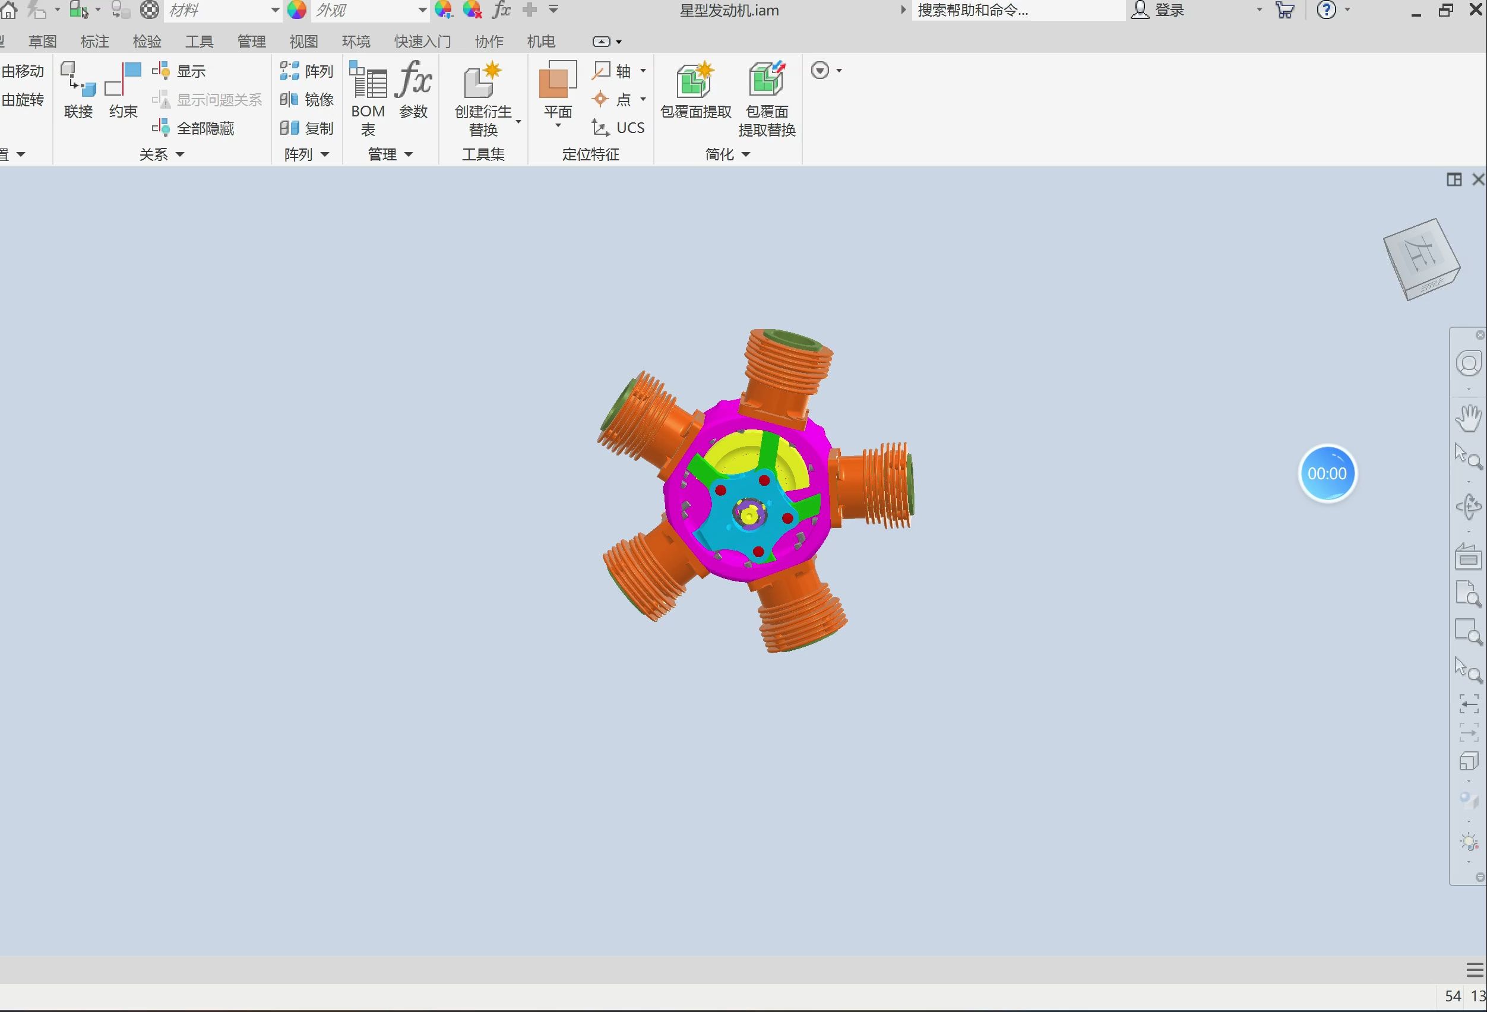Switch to the 视图 ribbon tab

point(303,42)
